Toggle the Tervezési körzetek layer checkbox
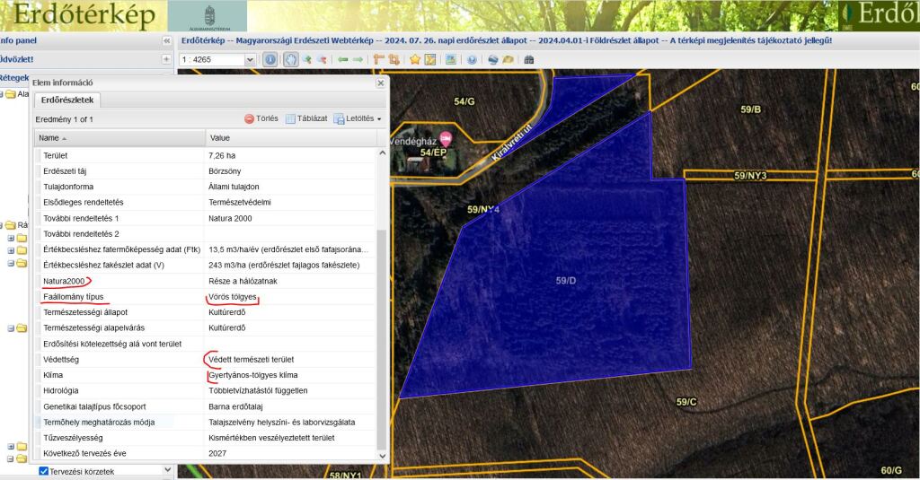Image resolution: width=920 pixels, height=480 pixels. coord(44,471)
